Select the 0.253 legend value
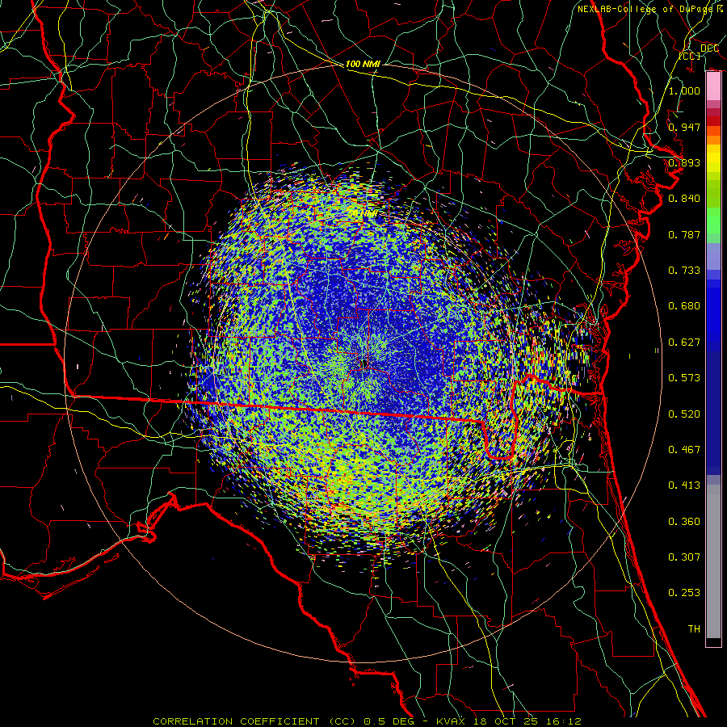 (684, 593)
